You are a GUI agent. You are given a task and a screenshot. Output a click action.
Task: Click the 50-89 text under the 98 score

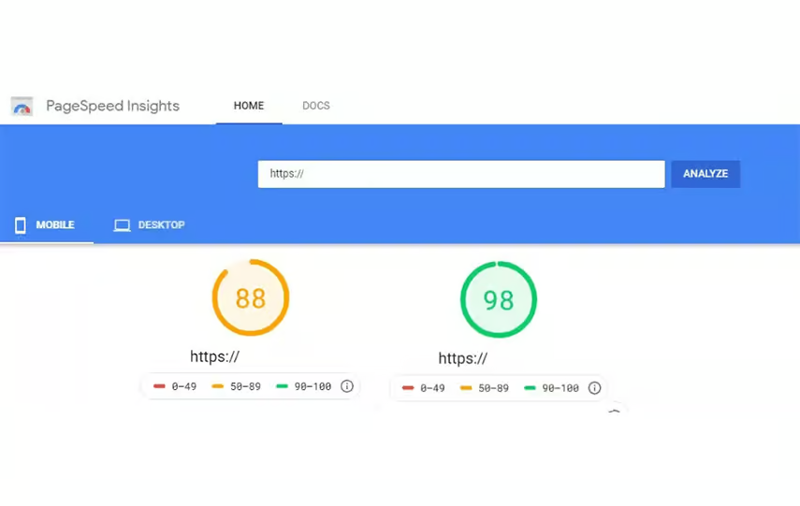[493, 388]
